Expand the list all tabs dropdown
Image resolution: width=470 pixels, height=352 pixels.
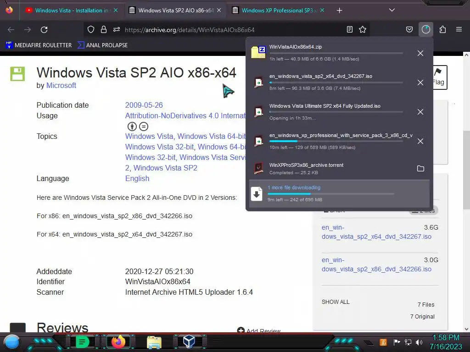[392, 10]
